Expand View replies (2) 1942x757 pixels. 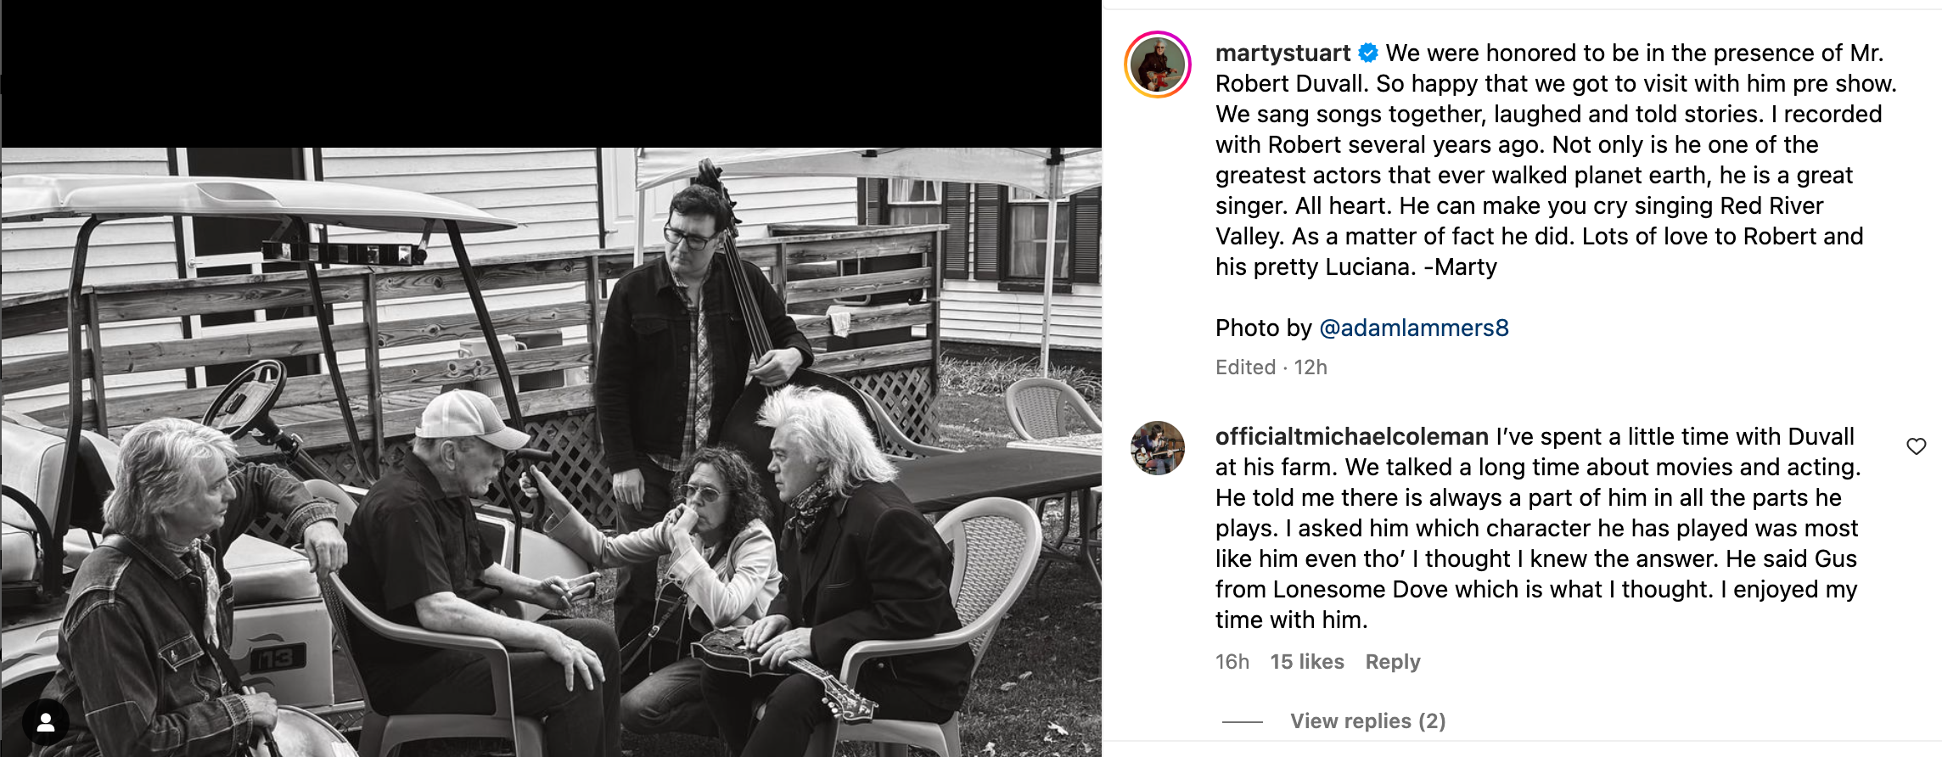point(1367,721)
